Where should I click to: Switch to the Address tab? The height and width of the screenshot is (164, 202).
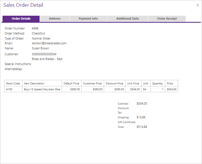click(55, 19)
